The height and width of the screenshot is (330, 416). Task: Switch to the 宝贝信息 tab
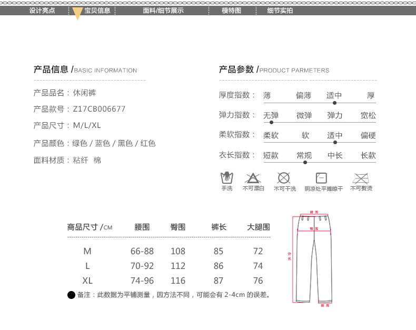pyautogui.click(x=97, y=11)
